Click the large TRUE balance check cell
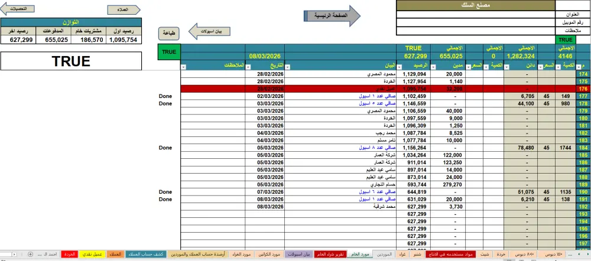 coord(71,61)
